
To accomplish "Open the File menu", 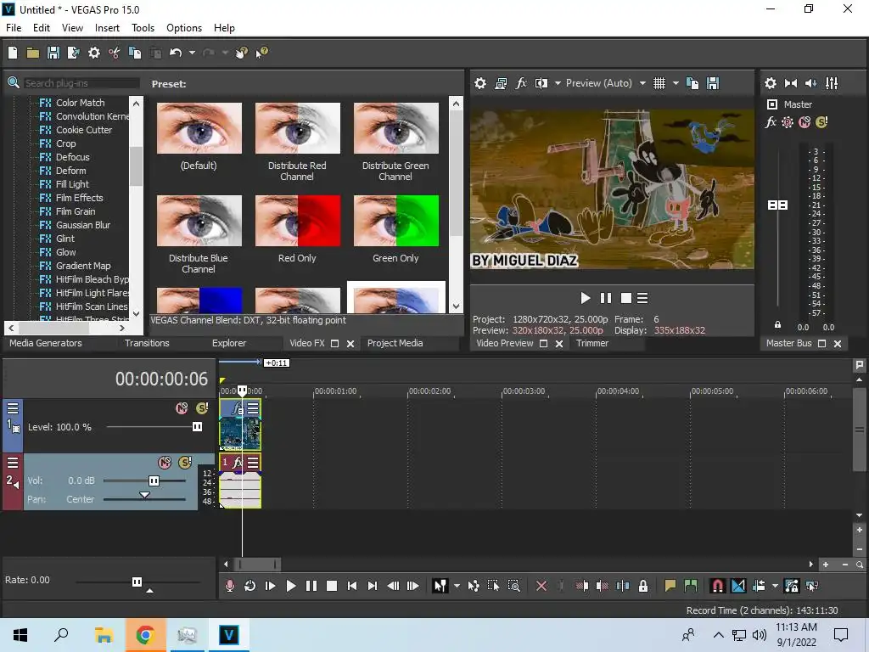I will pos(14,28).
